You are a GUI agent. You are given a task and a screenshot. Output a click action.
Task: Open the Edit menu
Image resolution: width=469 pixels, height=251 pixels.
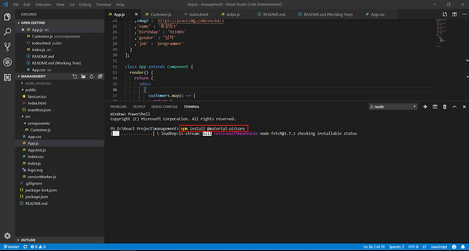27,5
